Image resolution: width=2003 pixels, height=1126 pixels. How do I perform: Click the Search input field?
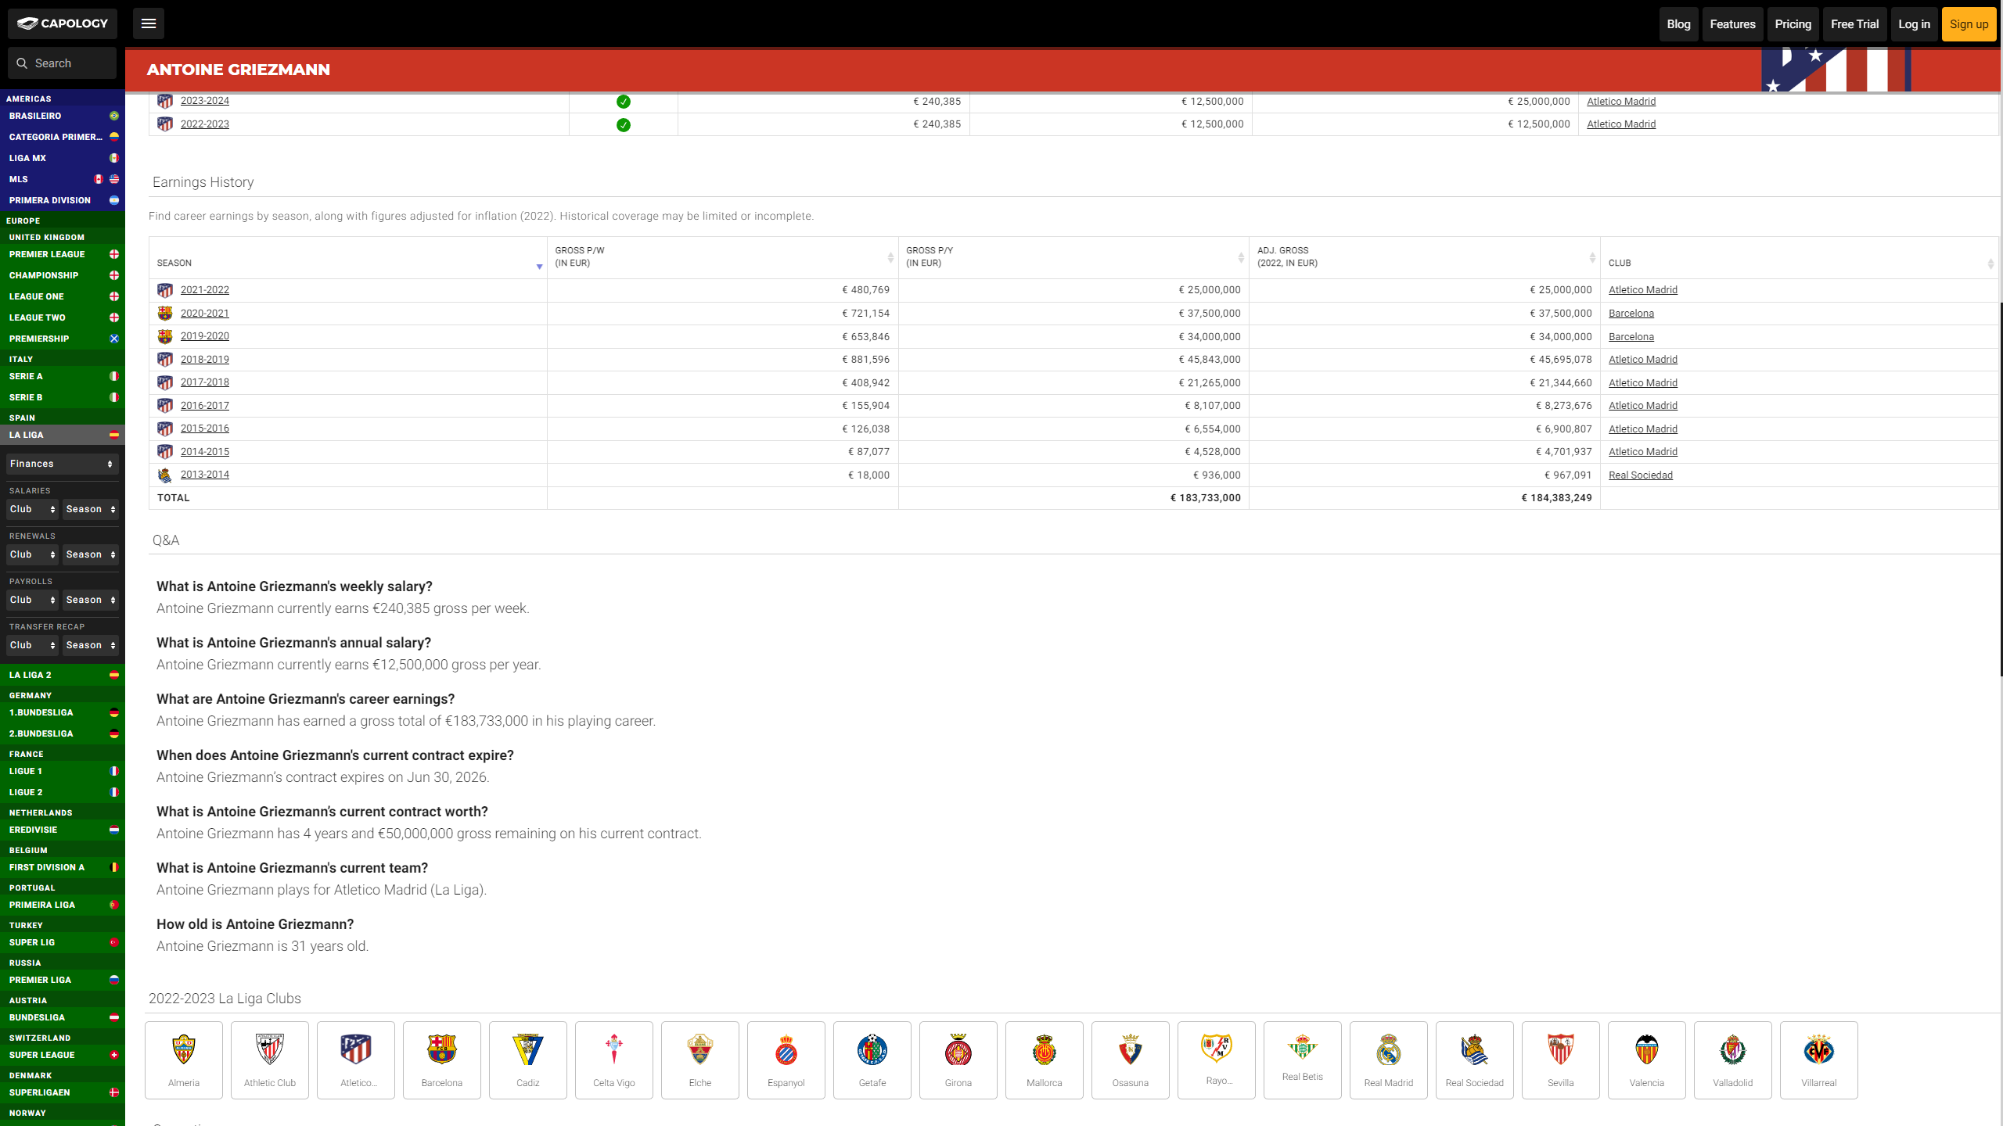63,63
